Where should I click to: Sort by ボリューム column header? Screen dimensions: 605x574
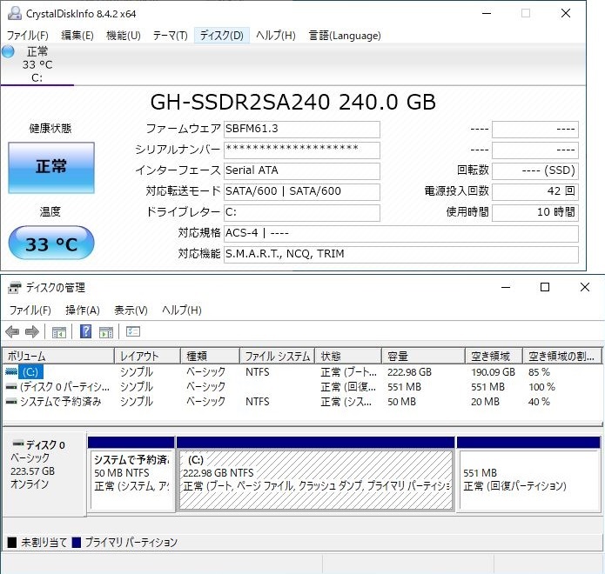(58, 356)
